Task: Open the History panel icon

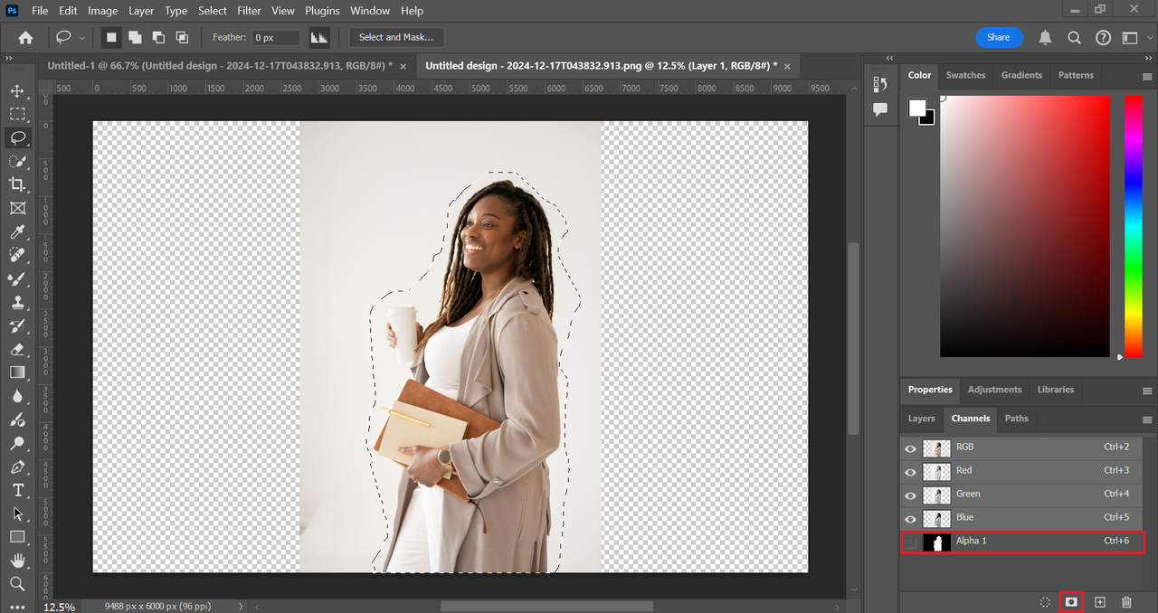Action: coord(880,84)
